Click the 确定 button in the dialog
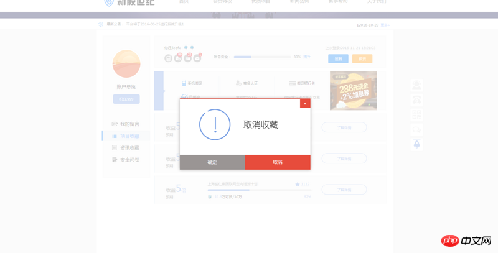This screenshot has height=253, width=498. tap(212, 162)
